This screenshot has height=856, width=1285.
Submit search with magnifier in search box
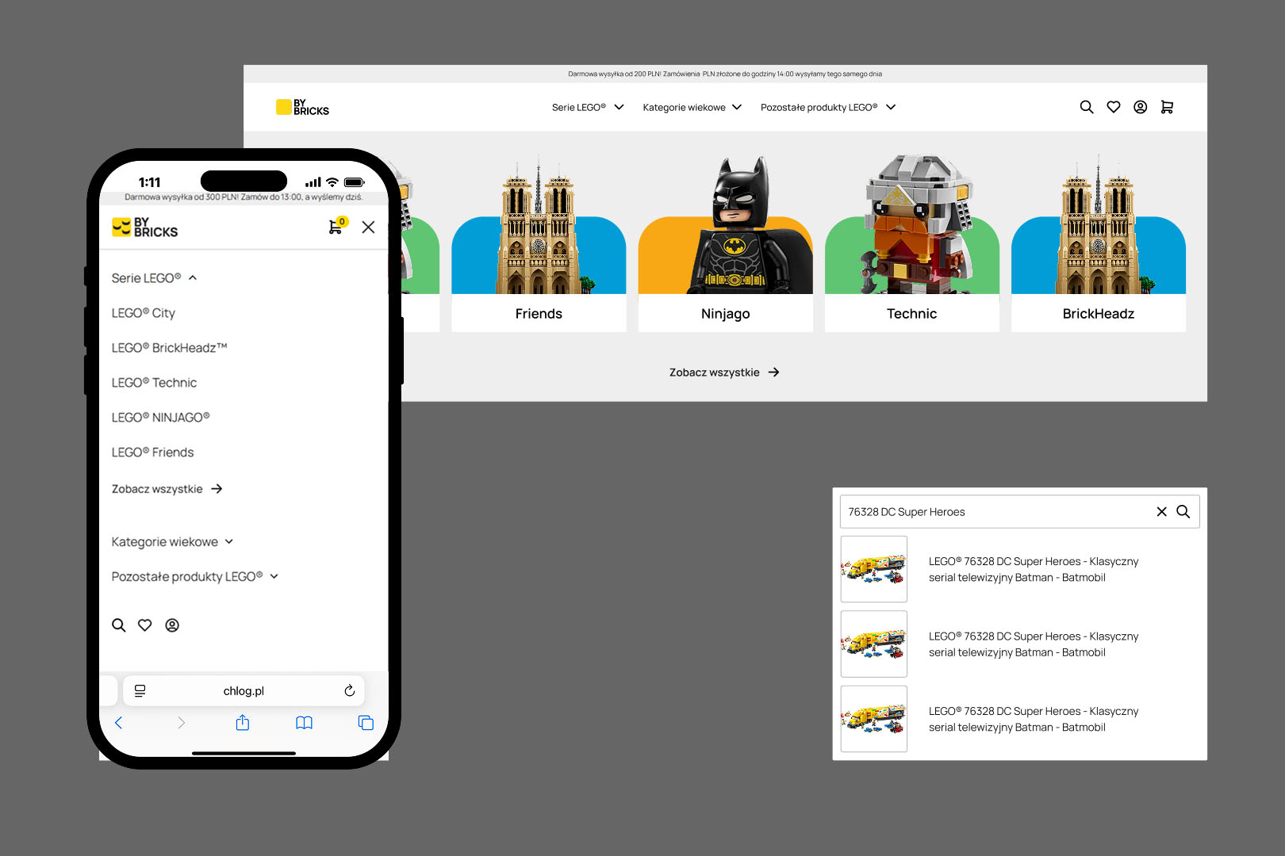click(1183, 511)
